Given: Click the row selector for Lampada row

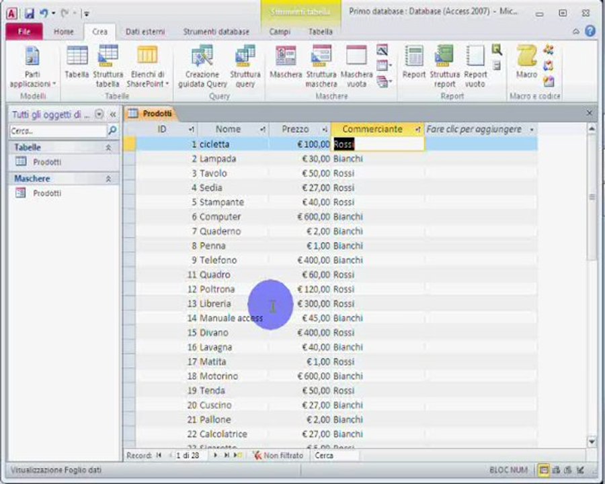Looking at the screenshot, I should click(x=130, y=159).
